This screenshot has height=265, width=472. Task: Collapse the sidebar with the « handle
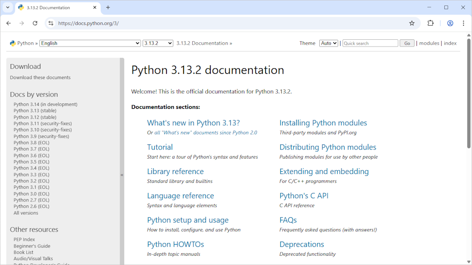click(122, 175)
